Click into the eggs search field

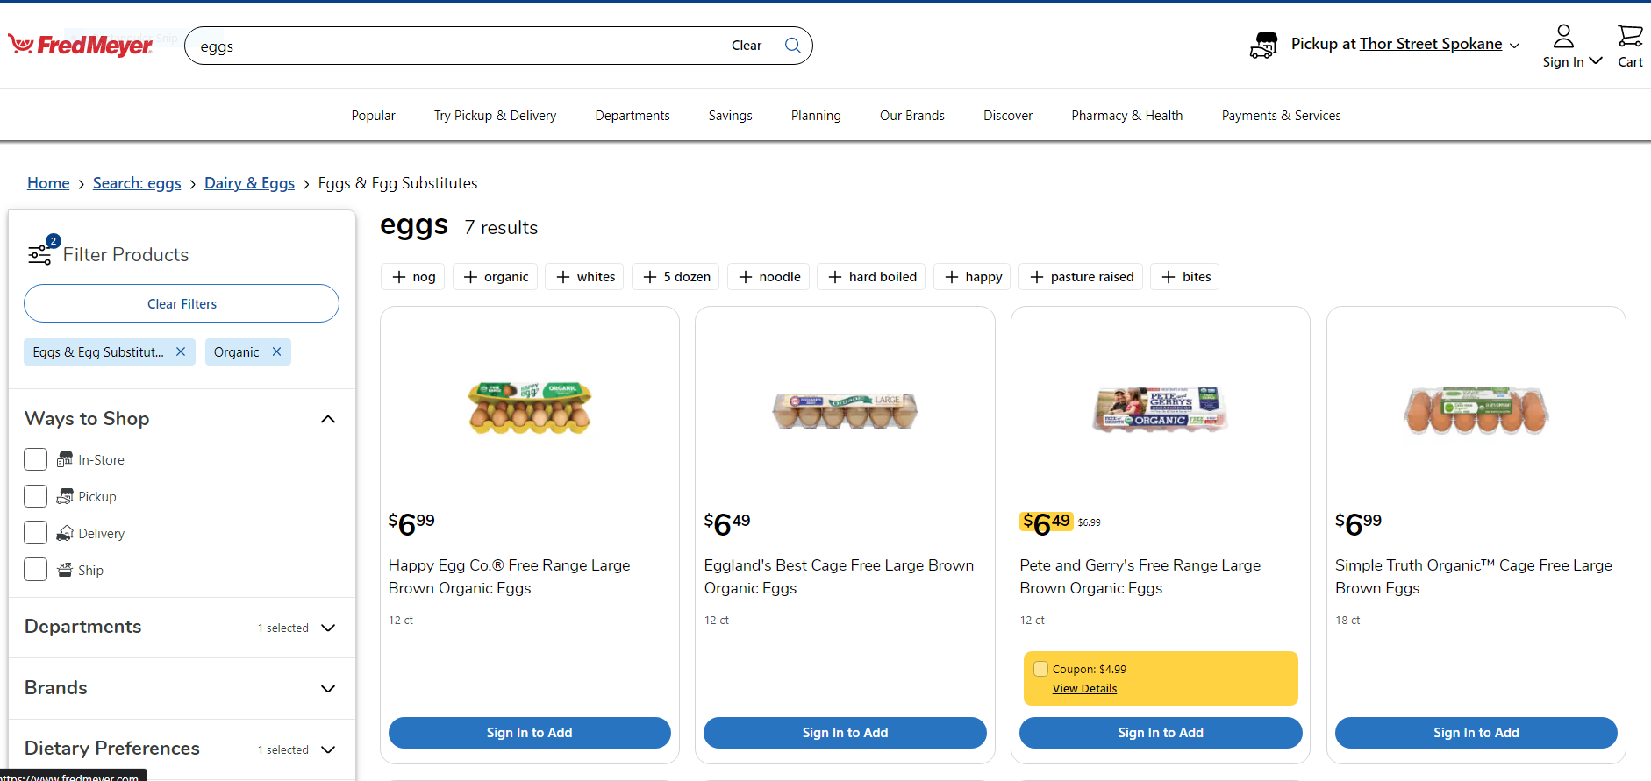click(456, 46)
